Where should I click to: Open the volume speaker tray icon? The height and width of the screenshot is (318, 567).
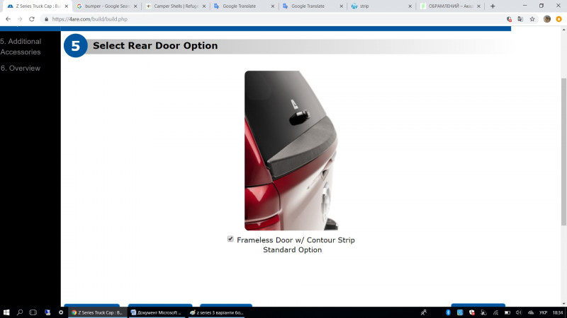click(x=519, y=312)
